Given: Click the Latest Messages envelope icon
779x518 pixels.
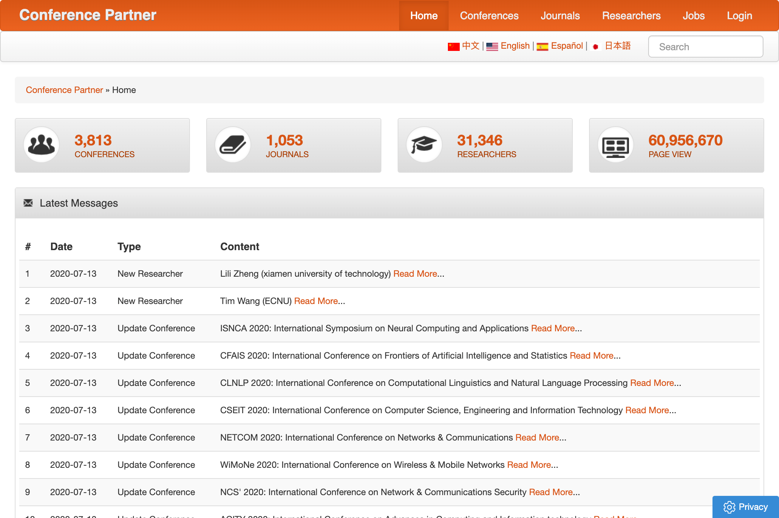Looking at the screenshot, I should point(28,203).
